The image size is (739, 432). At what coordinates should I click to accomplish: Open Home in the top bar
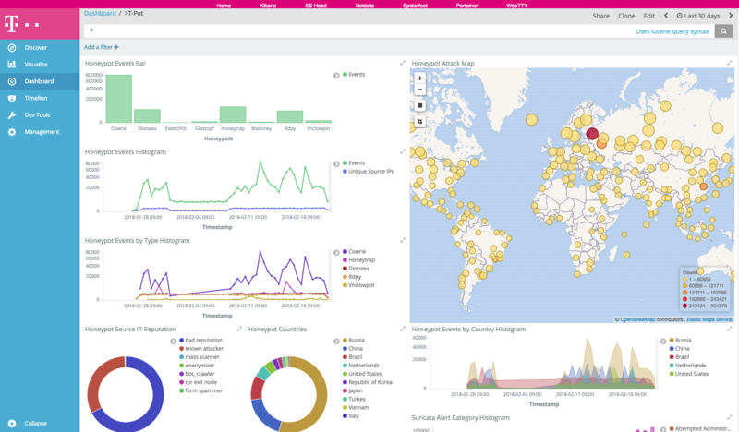tap(224, 6)
